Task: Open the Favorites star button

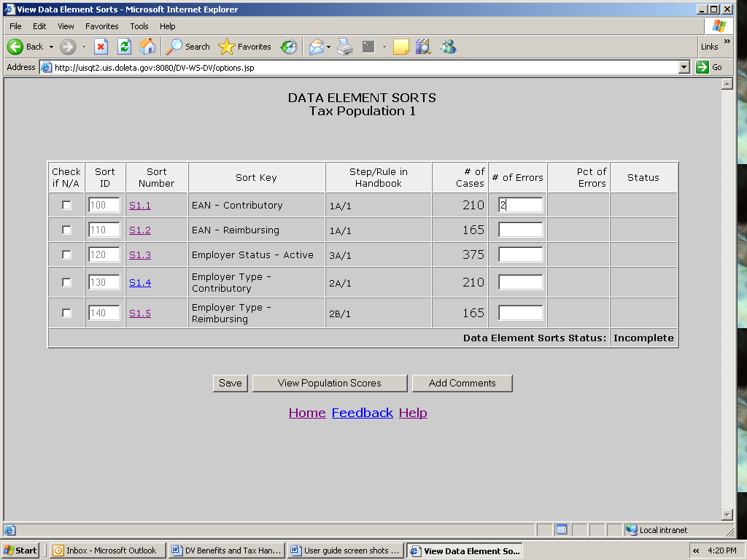Action: pyautogui.click(x=245, y=47)
